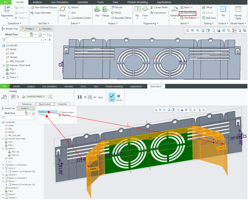Open the Properties tab
The height and width of the screenshot is (200, 248).
[x=62, y=104]
